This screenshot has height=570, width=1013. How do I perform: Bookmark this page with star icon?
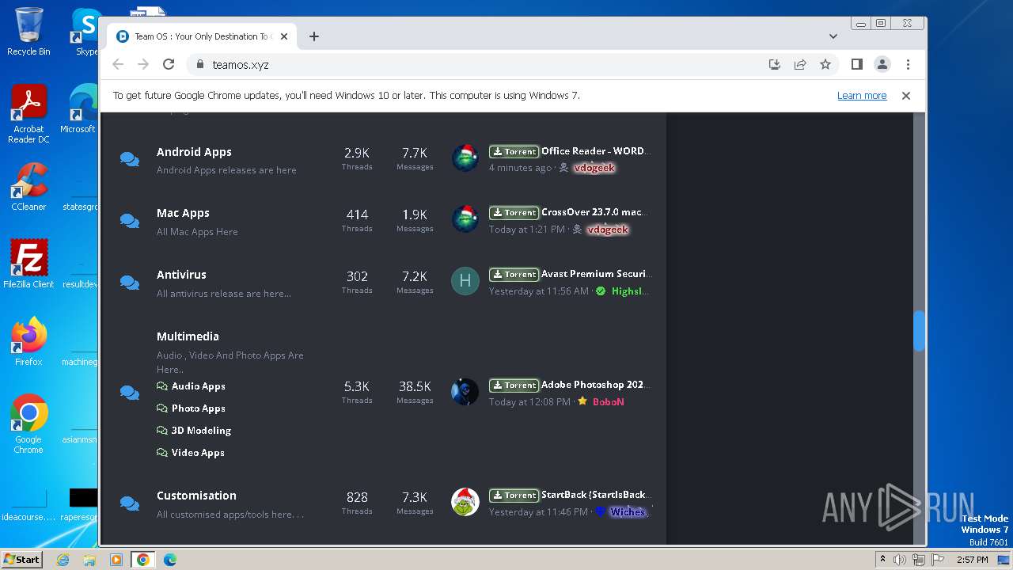[825, 64]
